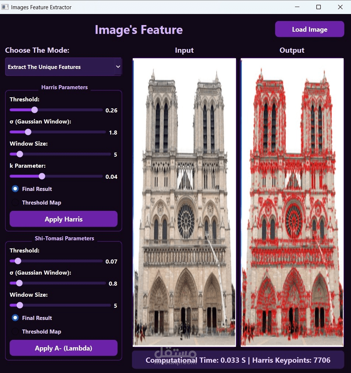The width and height of the screenshot is (351, 373).
Task: Click the k Parameter slider handle
Action: pyautogui.click(x=42, y=176)
